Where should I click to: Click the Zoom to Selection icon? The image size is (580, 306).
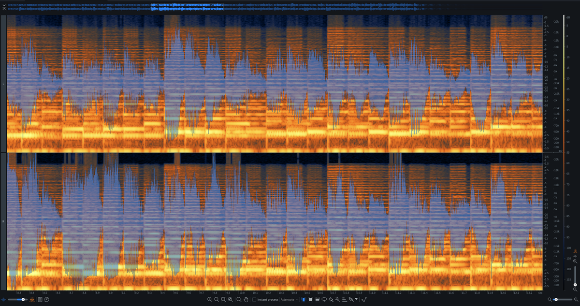222,299
